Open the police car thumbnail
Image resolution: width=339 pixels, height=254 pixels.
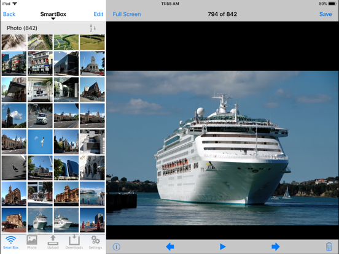pyautogui.click(x=40, y=115)
